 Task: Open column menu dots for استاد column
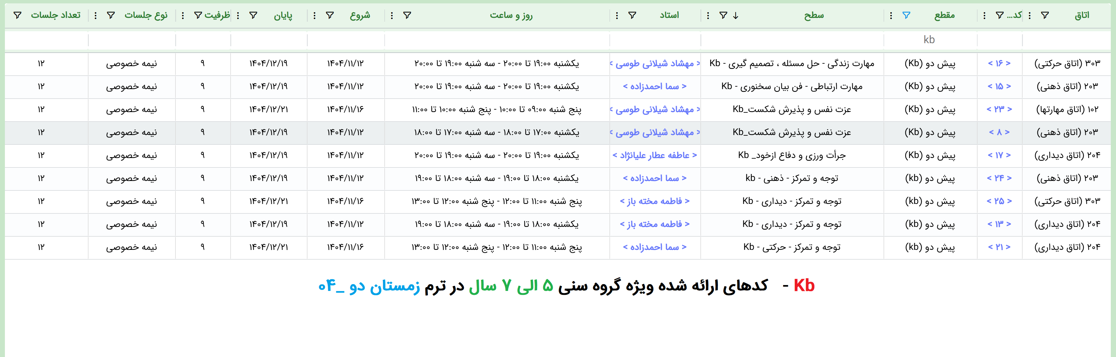617,16
